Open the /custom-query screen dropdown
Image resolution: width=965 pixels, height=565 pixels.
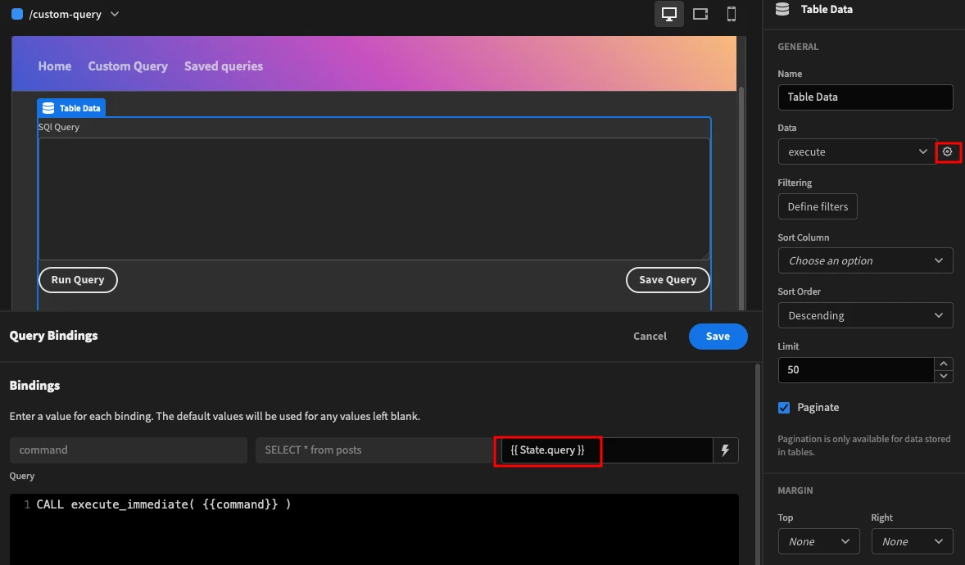[x=115, y=14]
